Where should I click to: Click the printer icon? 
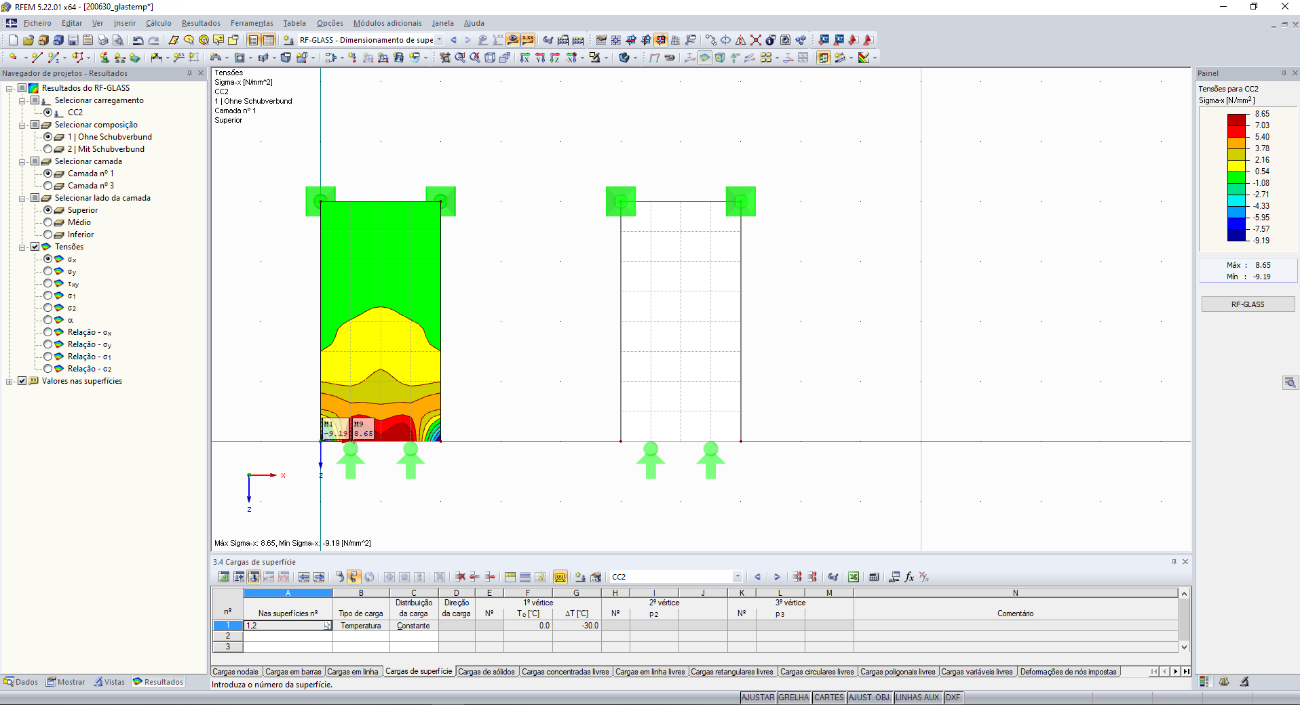coord(102,40)
